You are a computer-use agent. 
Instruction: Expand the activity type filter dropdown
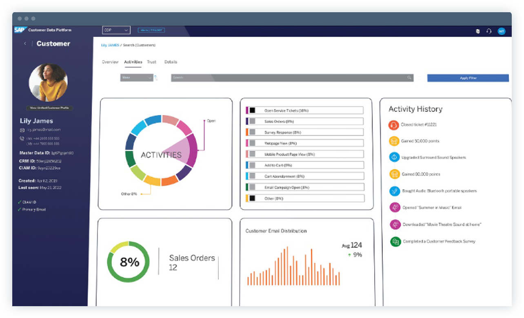point(137,77)
